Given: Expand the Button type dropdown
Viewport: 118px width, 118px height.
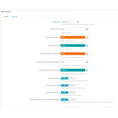Looking at the screenshot, I should point(70,22).
